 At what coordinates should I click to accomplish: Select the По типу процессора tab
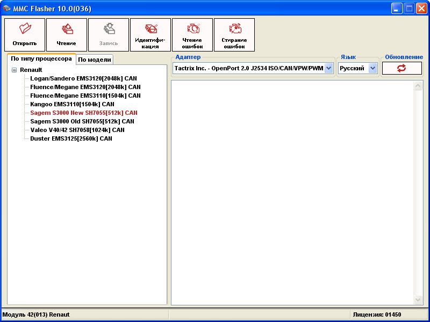[41, 59]
